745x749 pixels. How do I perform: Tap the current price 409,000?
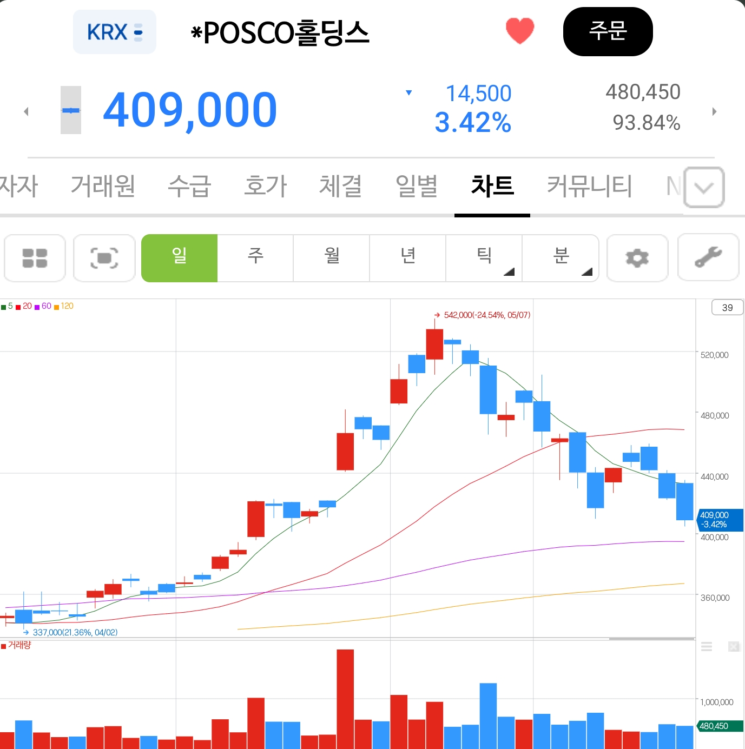click(190, 110)
